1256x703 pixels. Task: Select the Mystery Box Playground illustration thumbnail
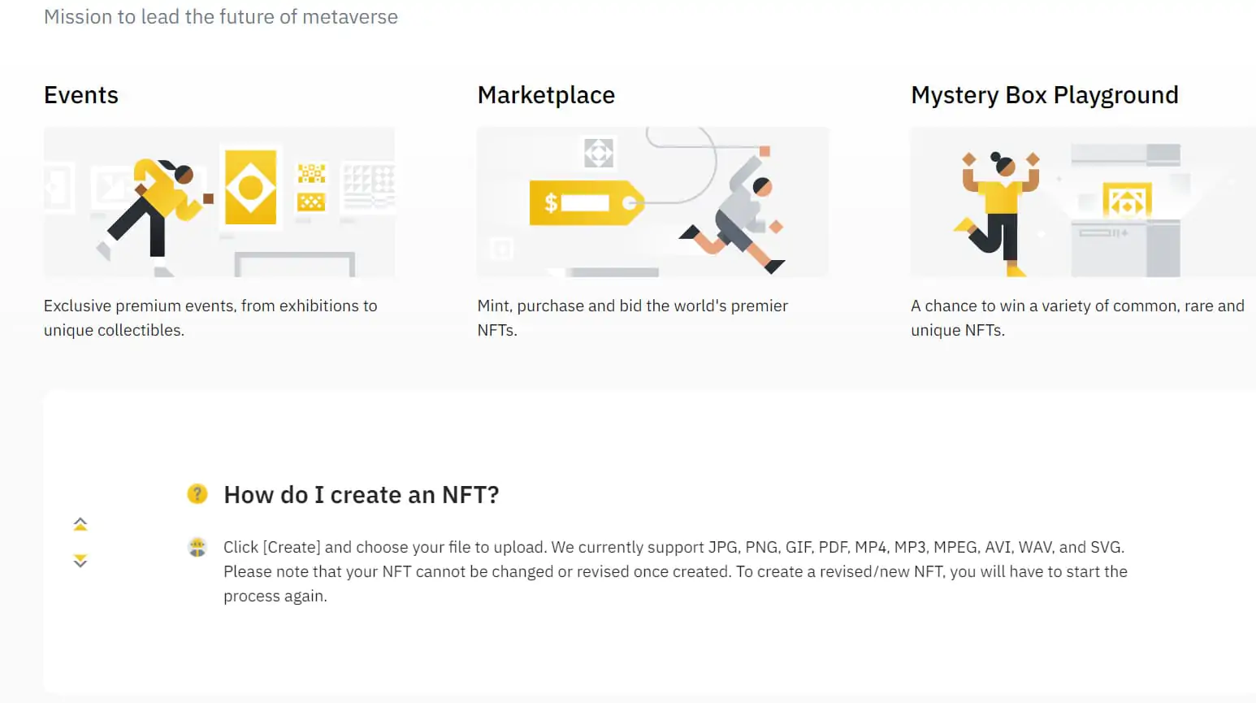1083,202
